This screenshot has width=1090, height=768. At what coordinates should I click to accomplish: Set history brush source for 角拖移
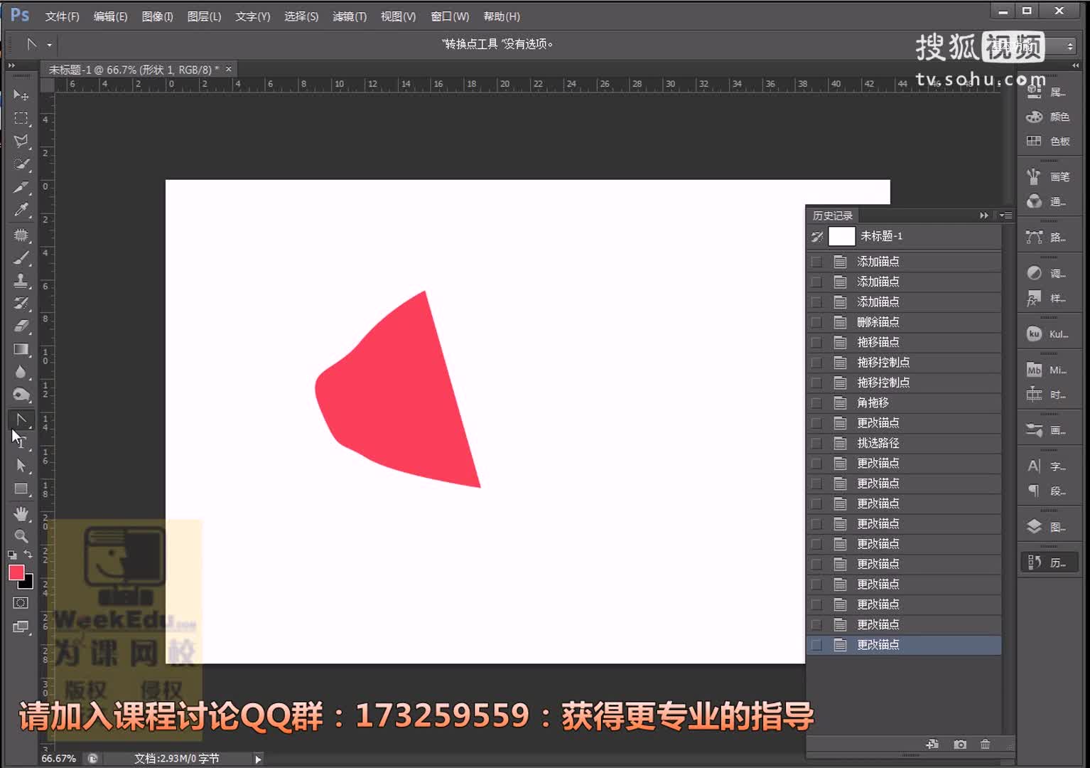click(x=817, y=402)
